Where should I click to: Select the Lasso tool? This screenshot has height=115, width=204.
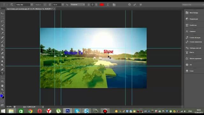pyautogui.click(x=2, y=21)
